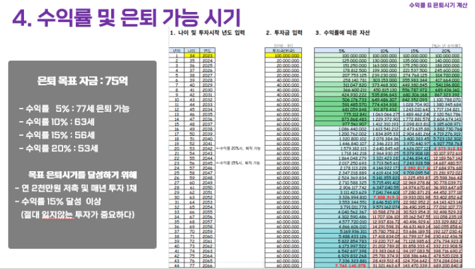Viewport: 475px width, 269px height.
Task: Click the red 5% value '7,761,140,078'
Action: click(x=342, y=266)
